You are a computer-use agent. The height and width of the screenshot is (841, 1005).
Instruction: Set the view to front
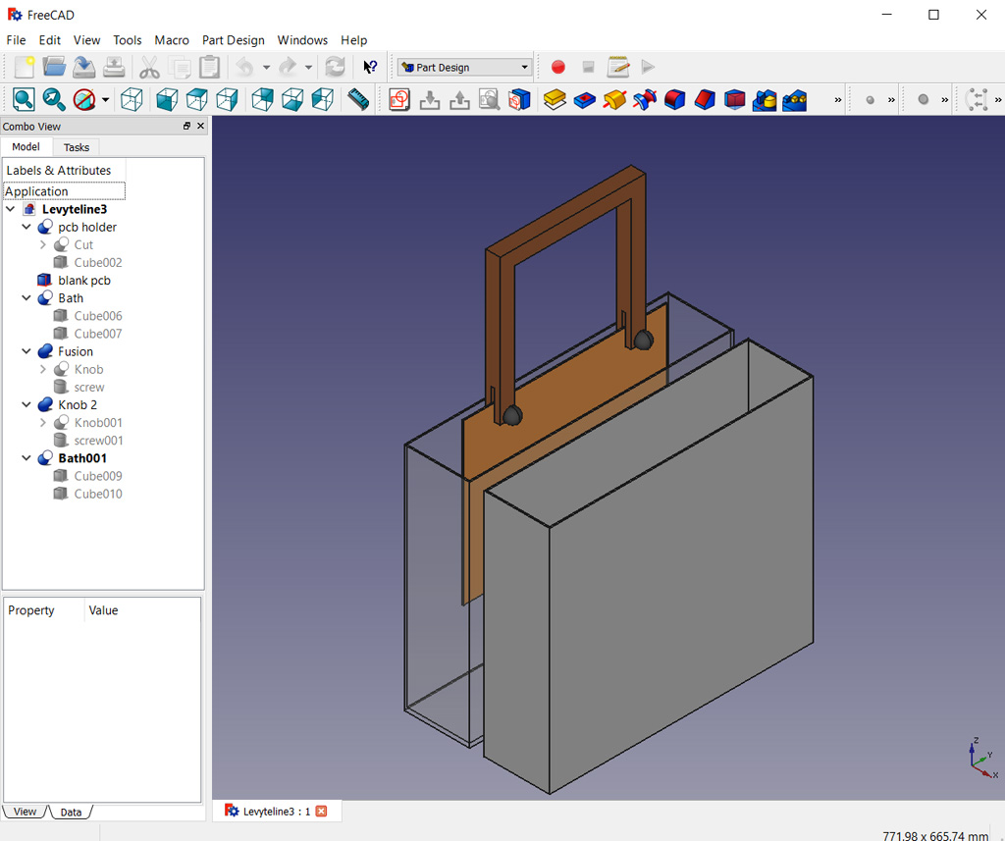(x=167, y=100)
